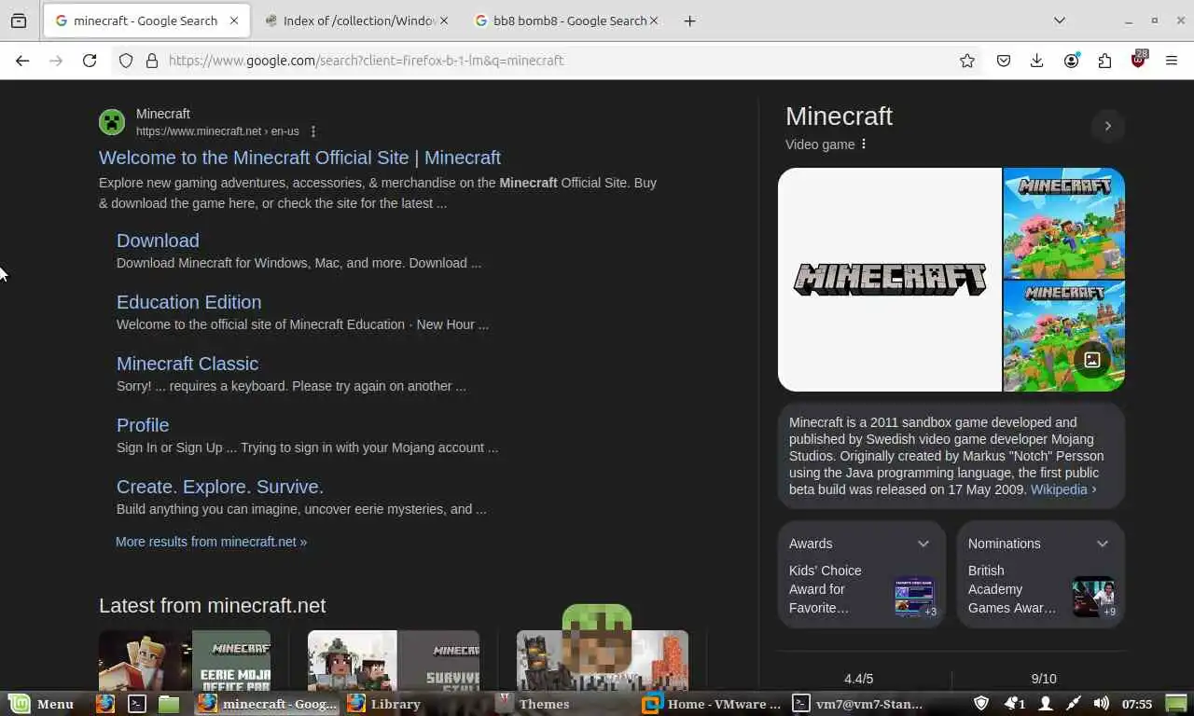Open the user tray icon
The width and height of the screenshot is (1194, 716).
[x=1047, y=704]
